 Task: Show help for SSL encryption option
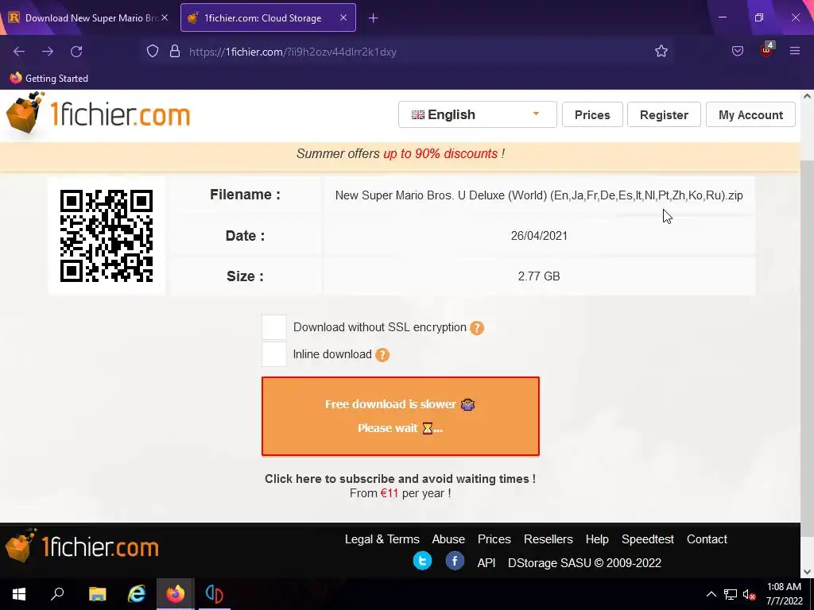tap(477, 328)
